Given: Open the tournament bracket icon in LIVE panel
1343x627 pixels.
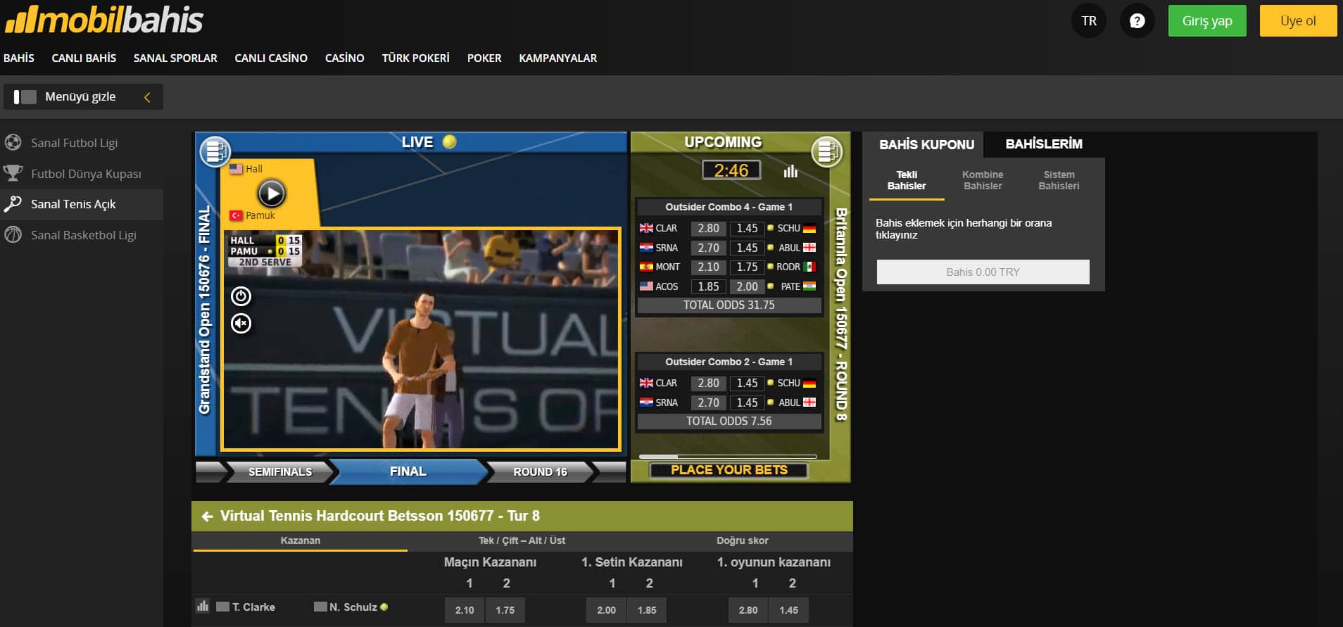Looking at the screenshot, I should (x=215, y=151).
